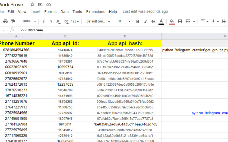This screenshot has width=228, height=142.
Task: Select api_id cell 9942918
Action: tap(65, 73)
